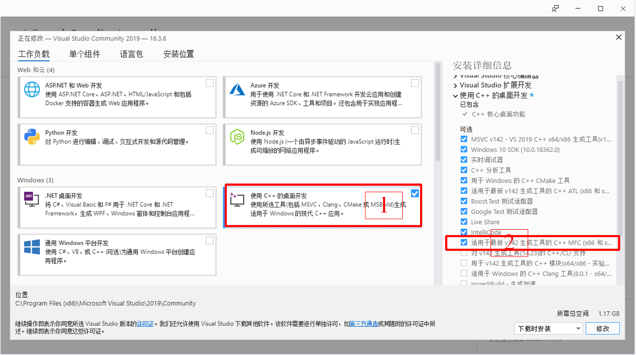
Task: Expand the Visual Studio 扩展开发 section
Action: pyautogui.click(x=455, y=85)
